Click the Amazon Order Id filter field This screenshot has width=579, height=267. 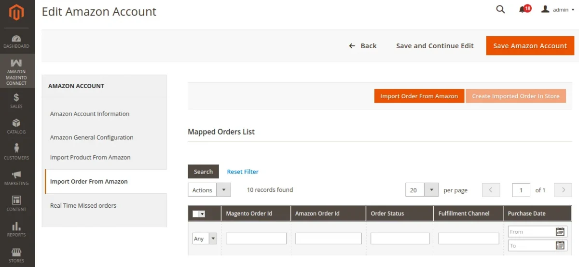329,239
